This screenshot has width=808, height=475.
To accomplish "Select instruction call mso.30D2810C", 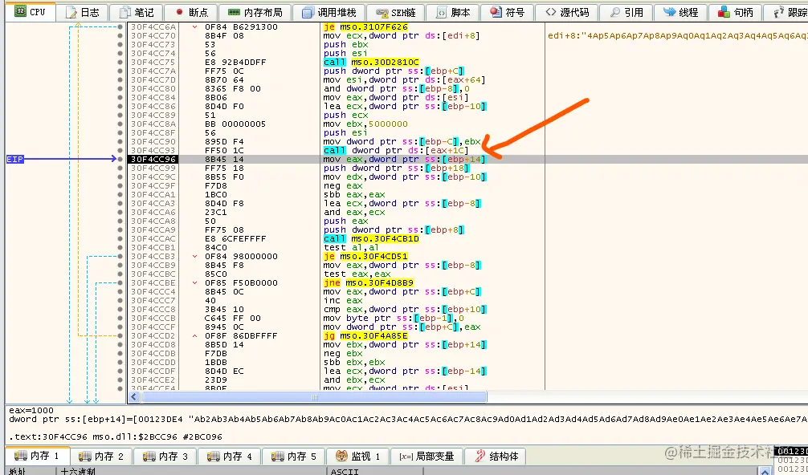I will 371,63.
